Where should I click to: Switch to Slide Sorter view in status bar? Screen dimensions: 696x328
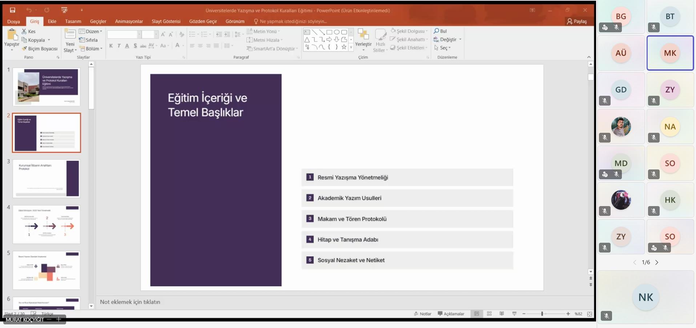coord(489,314)
